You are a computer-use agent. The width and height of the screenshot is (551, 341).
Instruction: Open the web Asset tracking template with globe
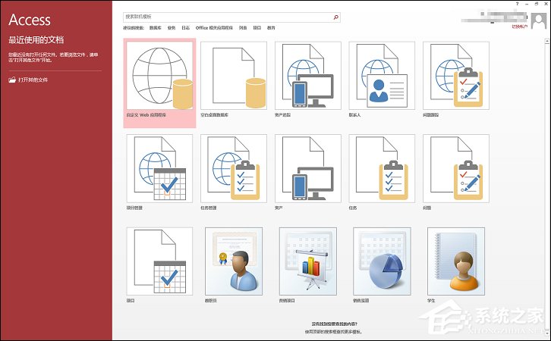(308, 76)
